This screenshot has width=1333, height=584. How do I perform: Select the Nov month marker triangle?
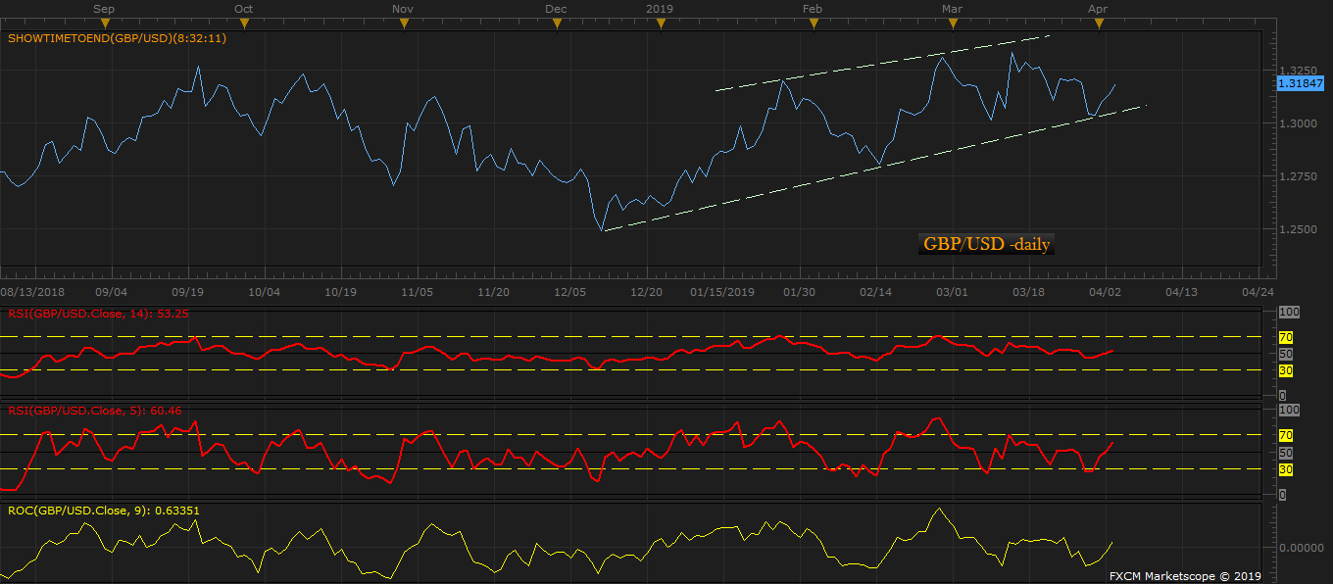point(402,24)
